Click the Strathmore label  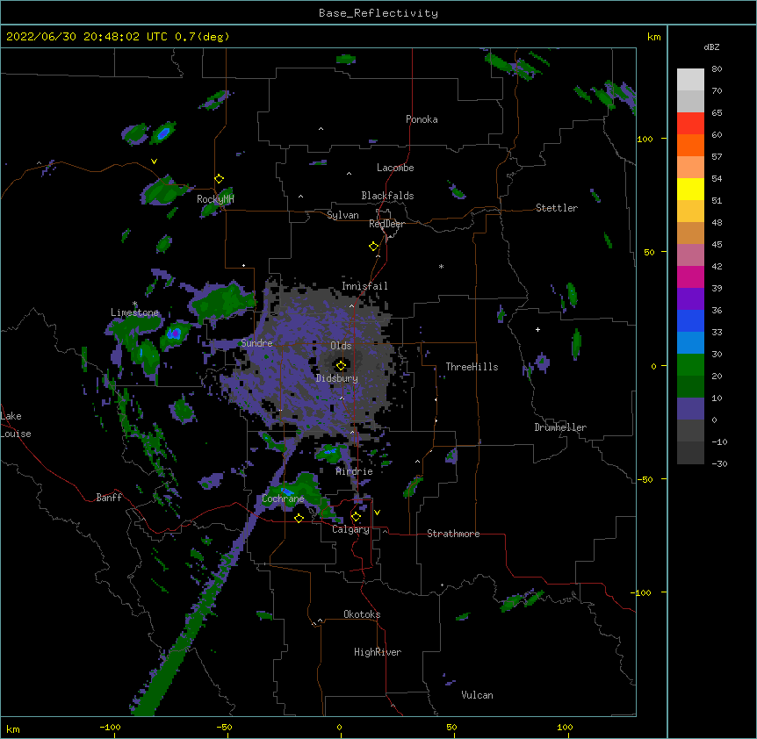453,534
